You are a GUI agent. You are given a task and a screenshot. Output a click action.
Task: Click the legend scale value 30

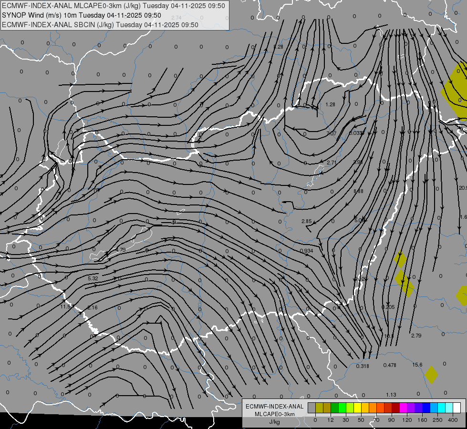click(346, 420)
